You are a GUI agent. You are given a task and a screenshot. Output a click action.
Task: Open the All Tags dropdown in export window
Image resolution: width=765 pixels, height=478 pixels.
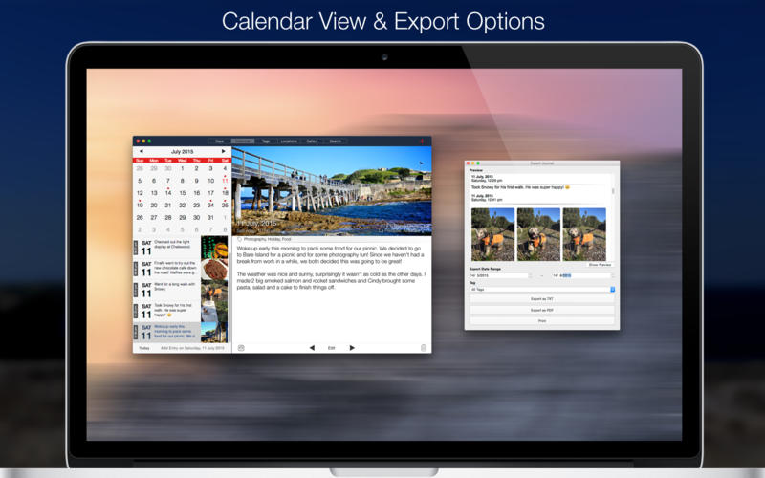541,290
